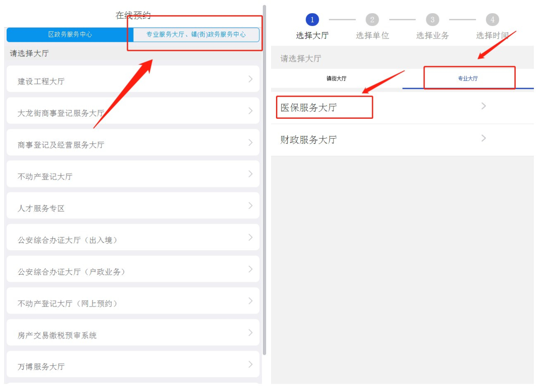Open 人才服务专区 chevron arrow

tap(250, 206)
